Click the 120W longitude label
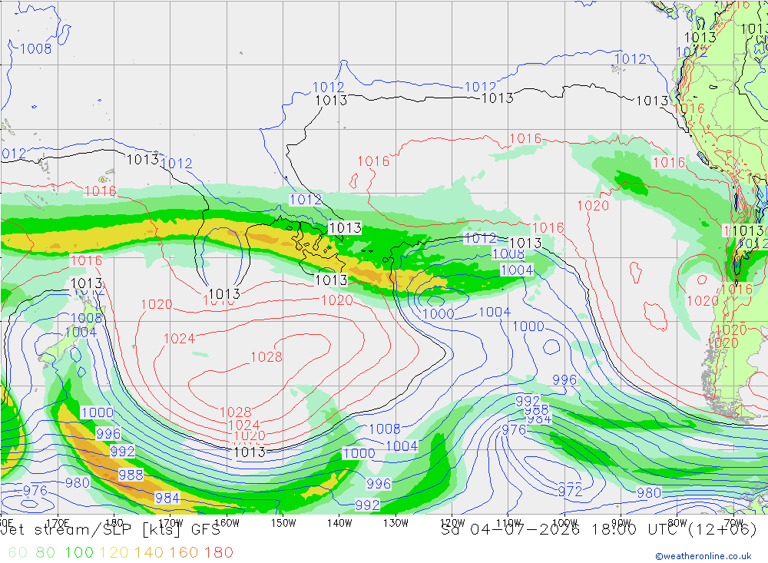768x563 pixels. (x=452, y=523)
